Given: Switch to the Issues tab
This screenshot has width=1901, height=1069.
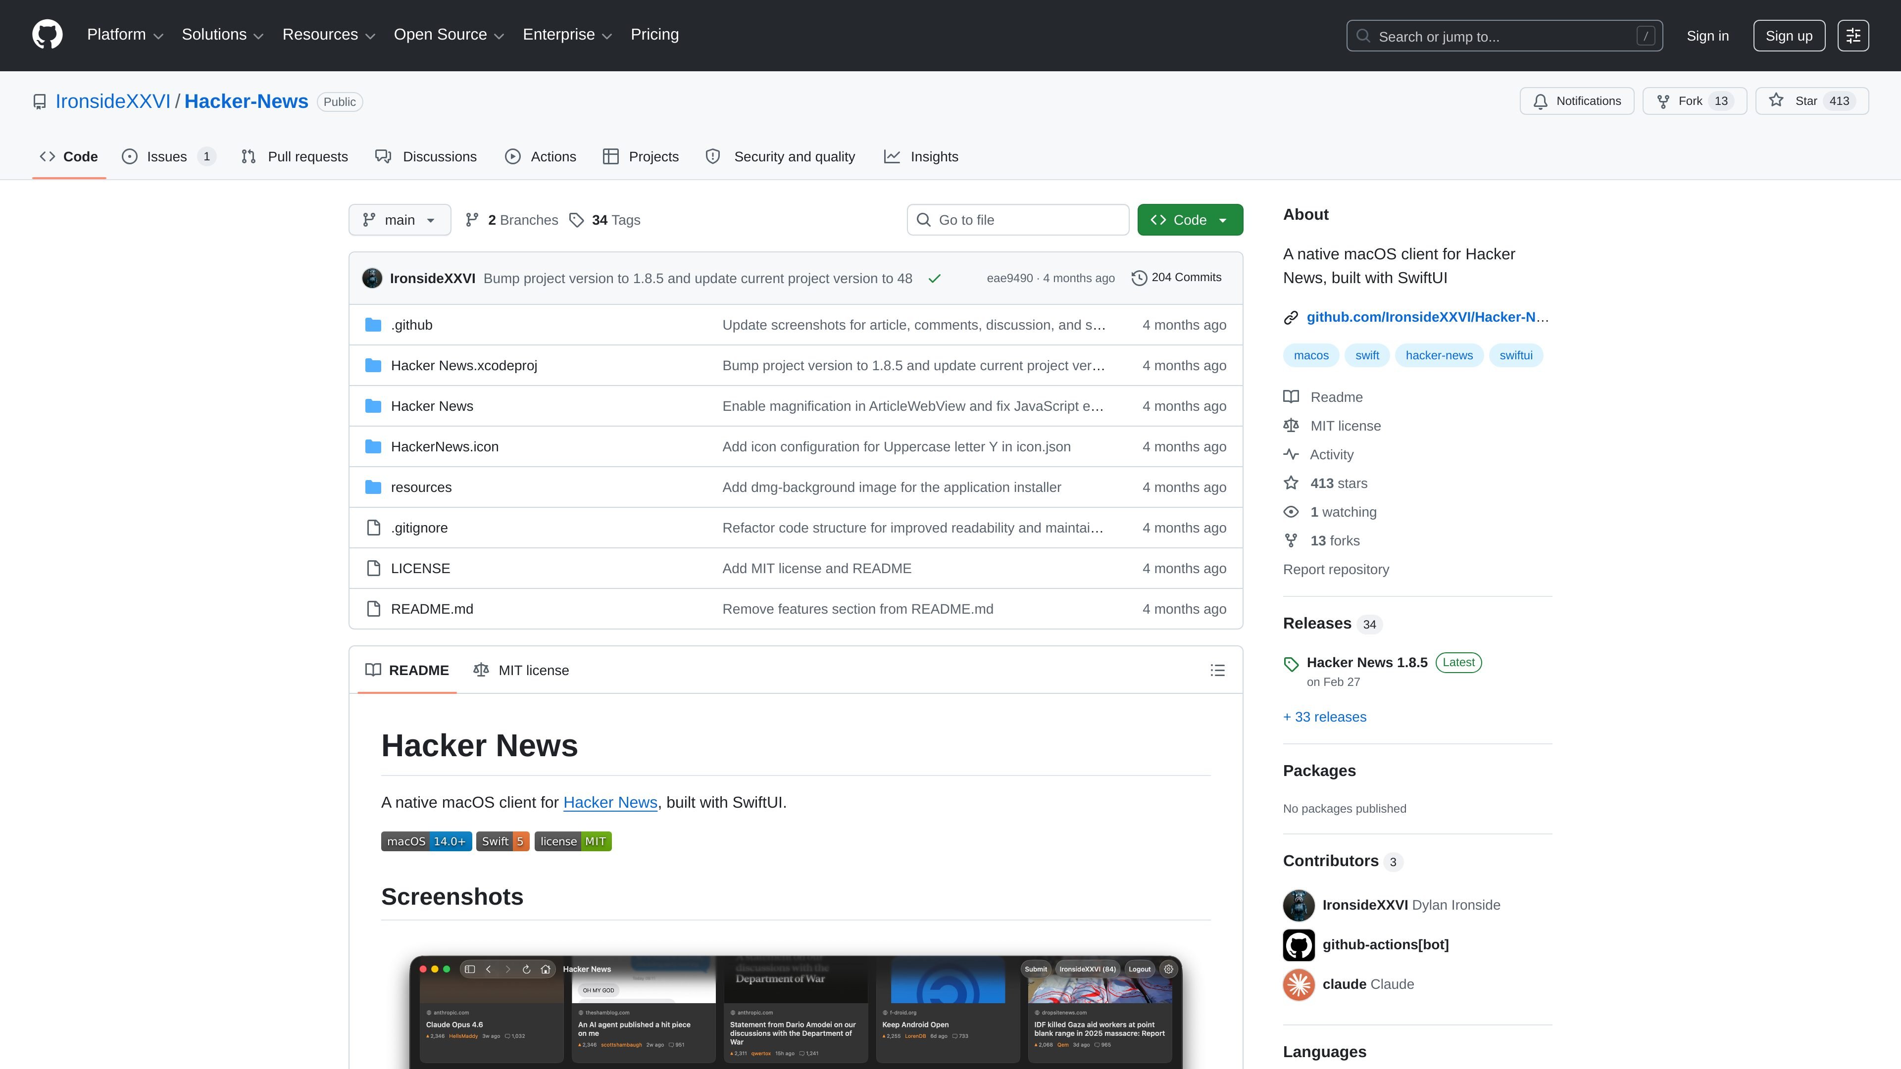Looking at the screenshot, I should point(168,156).
